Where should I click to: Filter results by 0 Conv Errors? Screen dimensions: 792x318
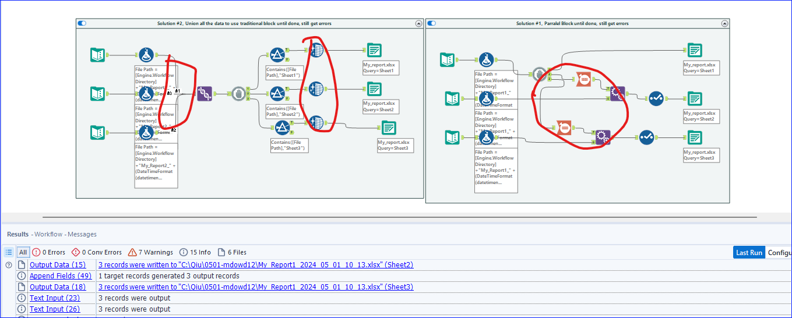[x=96, y=252]
